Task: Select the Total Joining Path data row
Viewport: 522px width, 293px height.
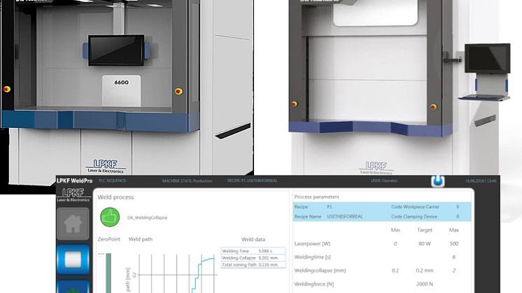Action: point(253,264)
